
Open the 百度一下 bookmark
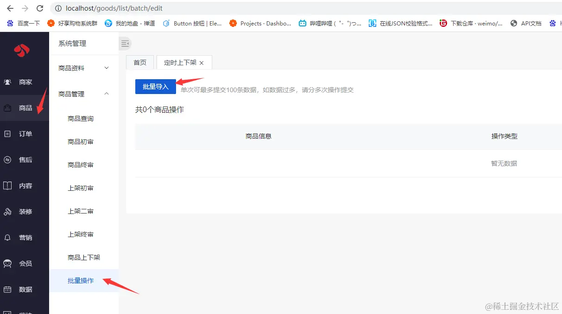click(x=23, y=23)
